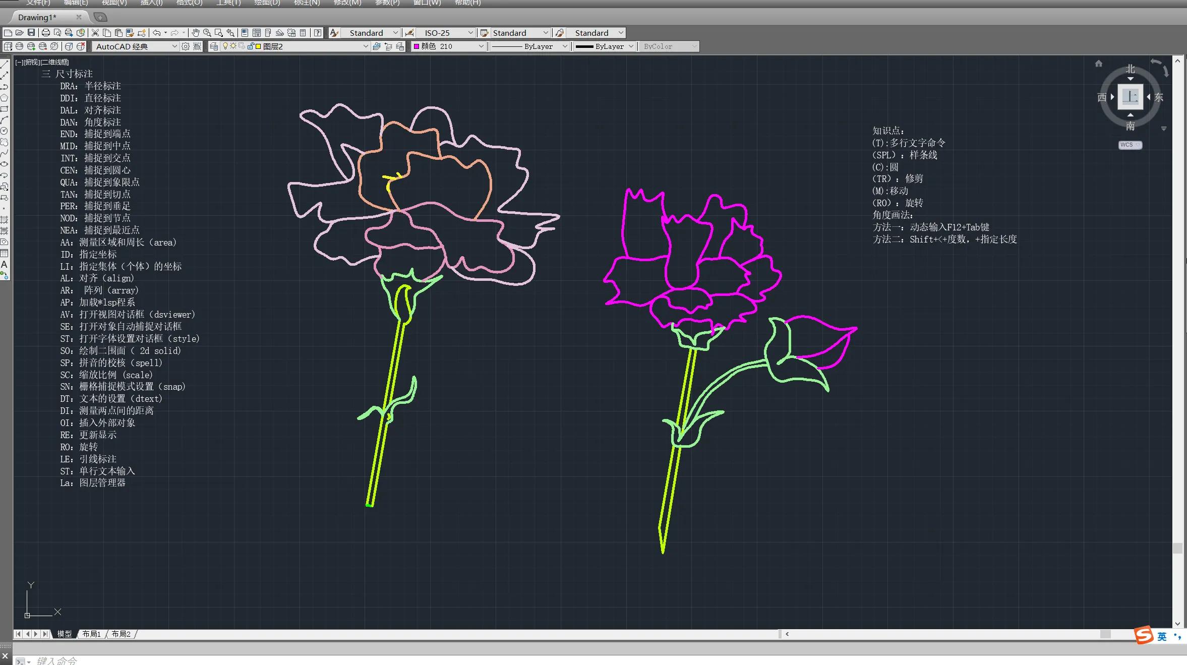Viewport: 1187px width, 665px height.
Task: Switch to the 布局1 layout tab
Action: click(x=92, y=634)
